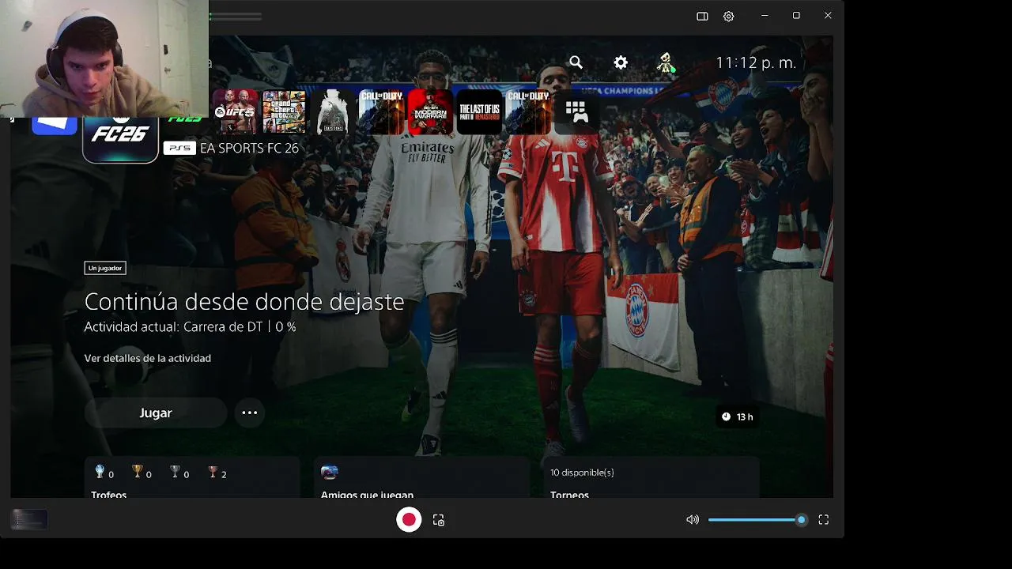Select the Call of Duty tile beside Days Gone
Image resolution: width=1012 pixels, height=569 pixels.
[x=381, y=112]
